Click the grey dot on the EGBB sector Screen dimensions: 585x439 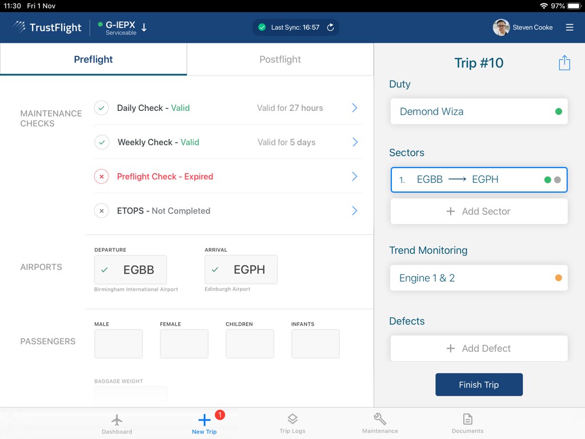[558, 180]
